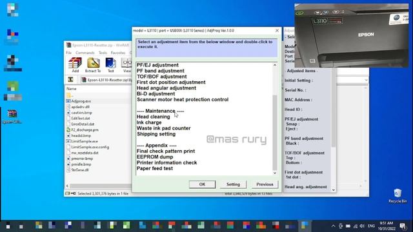Image resolution: width=413 pixels, height=232 pixels.
Task: Open the File menu in WinRAR
Action: [x=69, y=53]
